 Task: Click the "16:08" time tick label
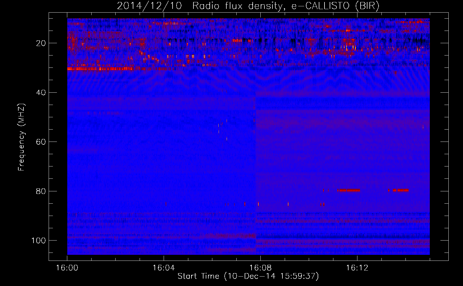(260, 268)
